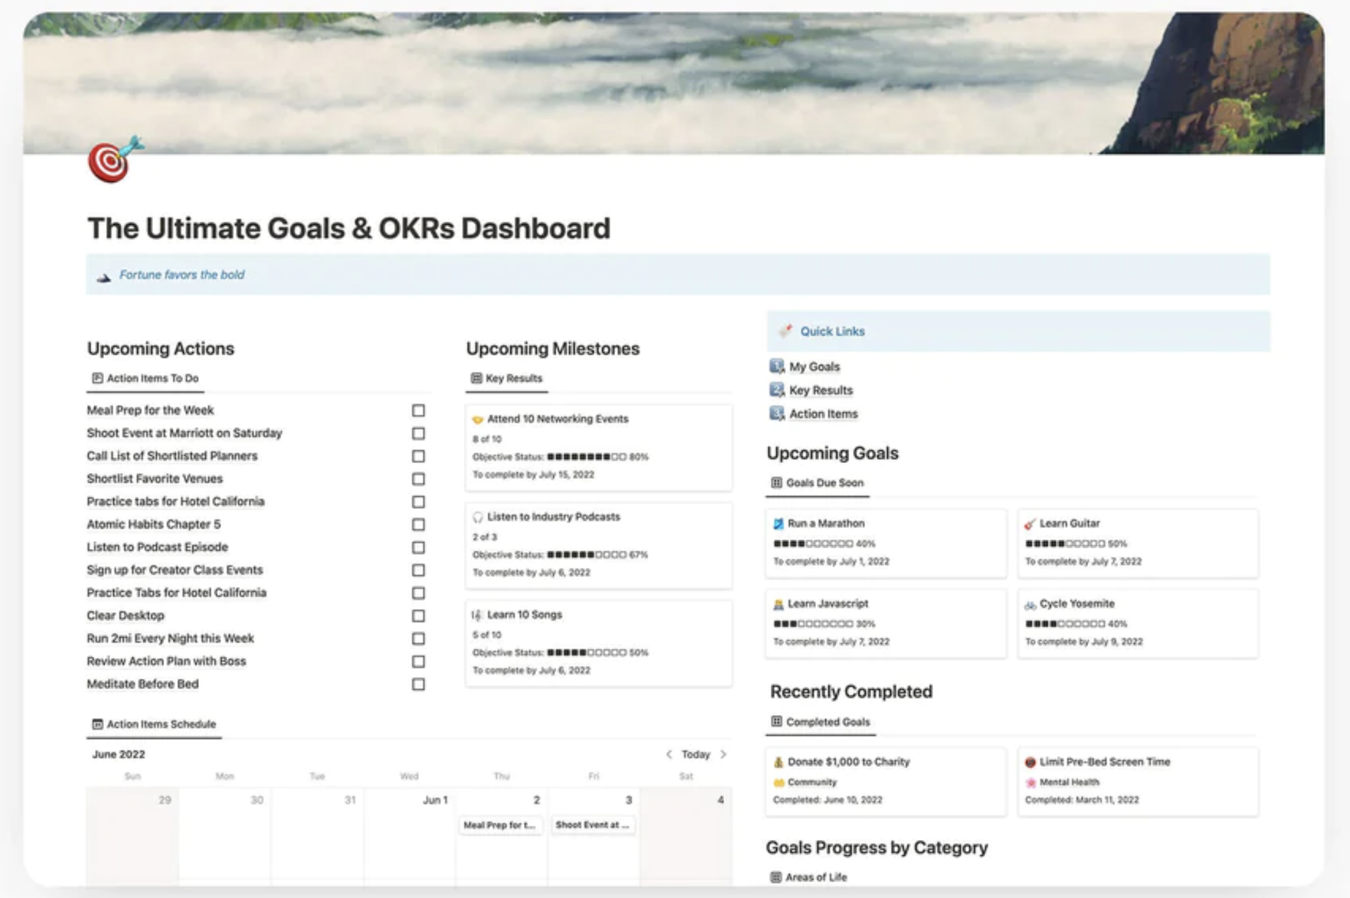Check the Meditate Before Bed checkbox
Screen dimensions: 1350x898
[x=417, y=684]
